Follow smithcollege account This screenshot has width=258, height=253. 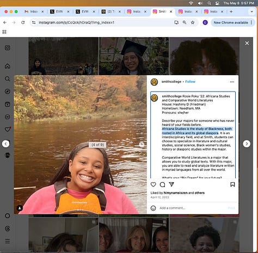coord(190,82)
